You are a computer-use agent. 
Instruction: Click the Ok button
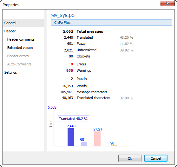pos(130,158)
